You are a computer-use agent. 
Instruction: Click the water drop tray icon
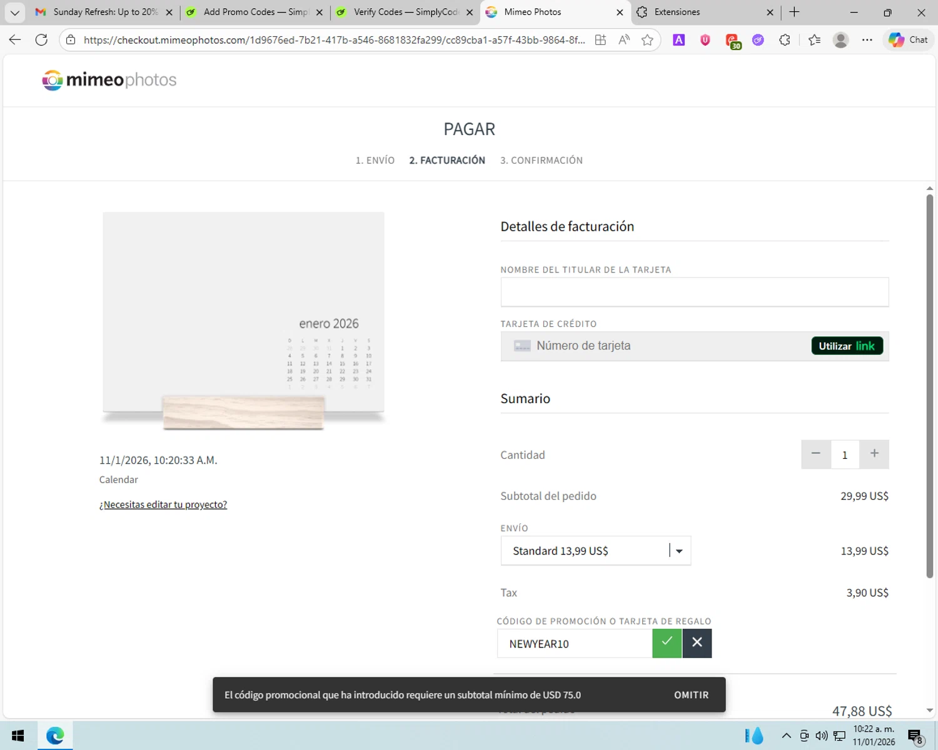(754, 736)
